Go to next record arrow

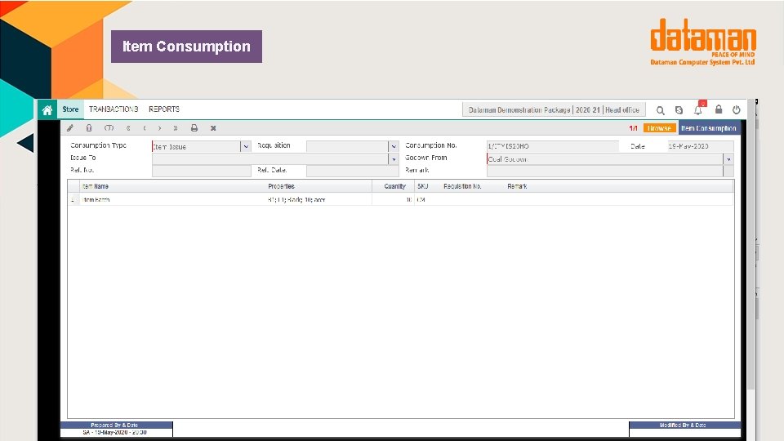[160, 128]
